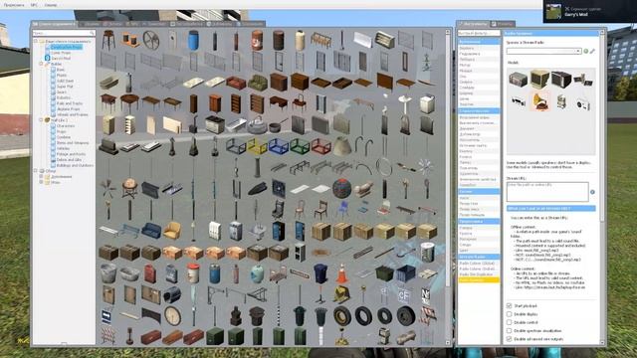This screenshot has width=637, height=358.
Task: Spawn the yellow armchair prop
Action: tap(172, 231)
